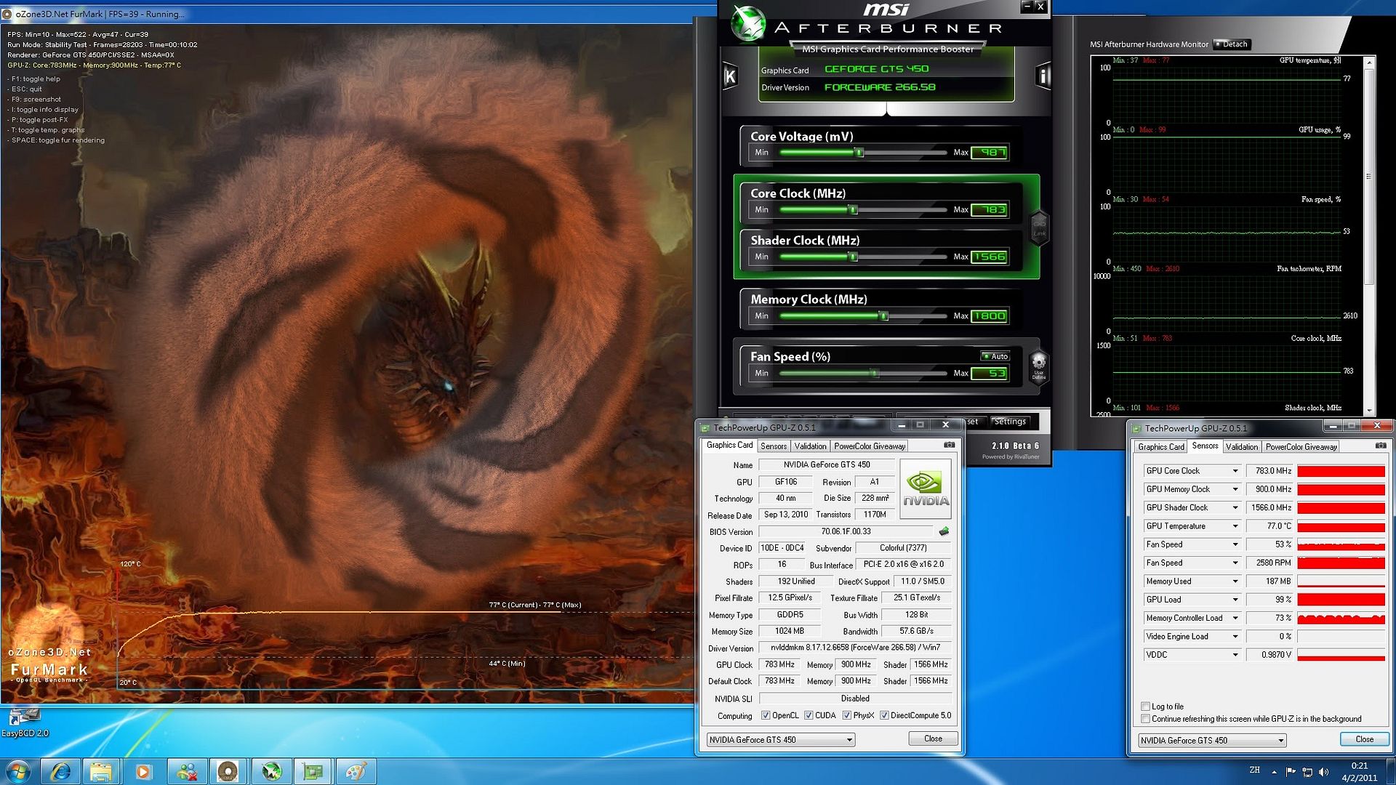Click the User Define fan gear icon
The width and height of the screenshot is (1396, 785).
1038,365
